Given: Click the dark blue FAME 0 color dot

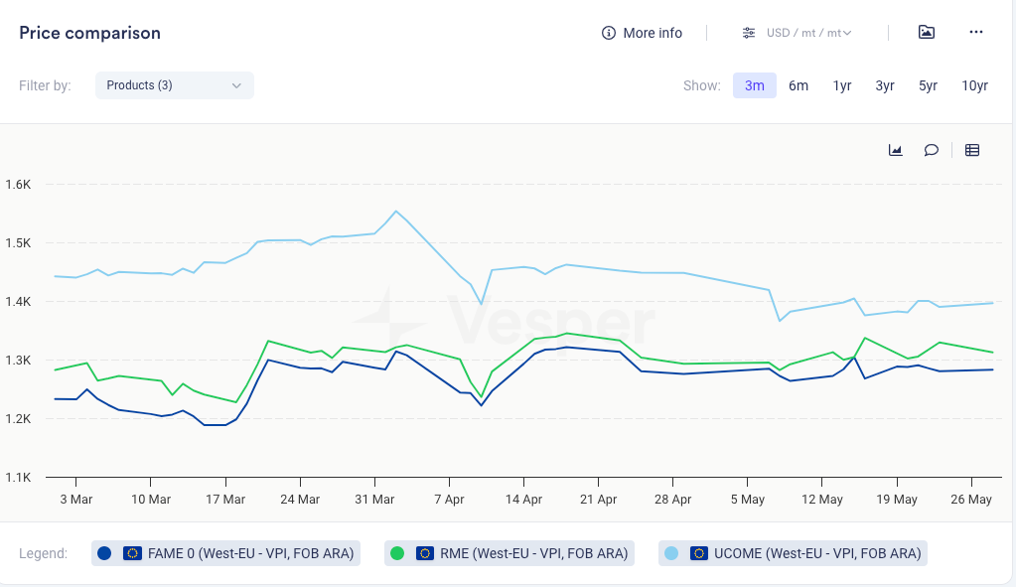Looking at the screenshot, I should pos(104,553).
